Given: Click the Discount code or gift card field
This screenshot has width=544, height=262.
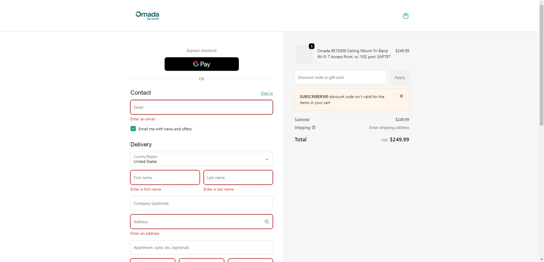Looking at the screenshot, I should point(341,77).
